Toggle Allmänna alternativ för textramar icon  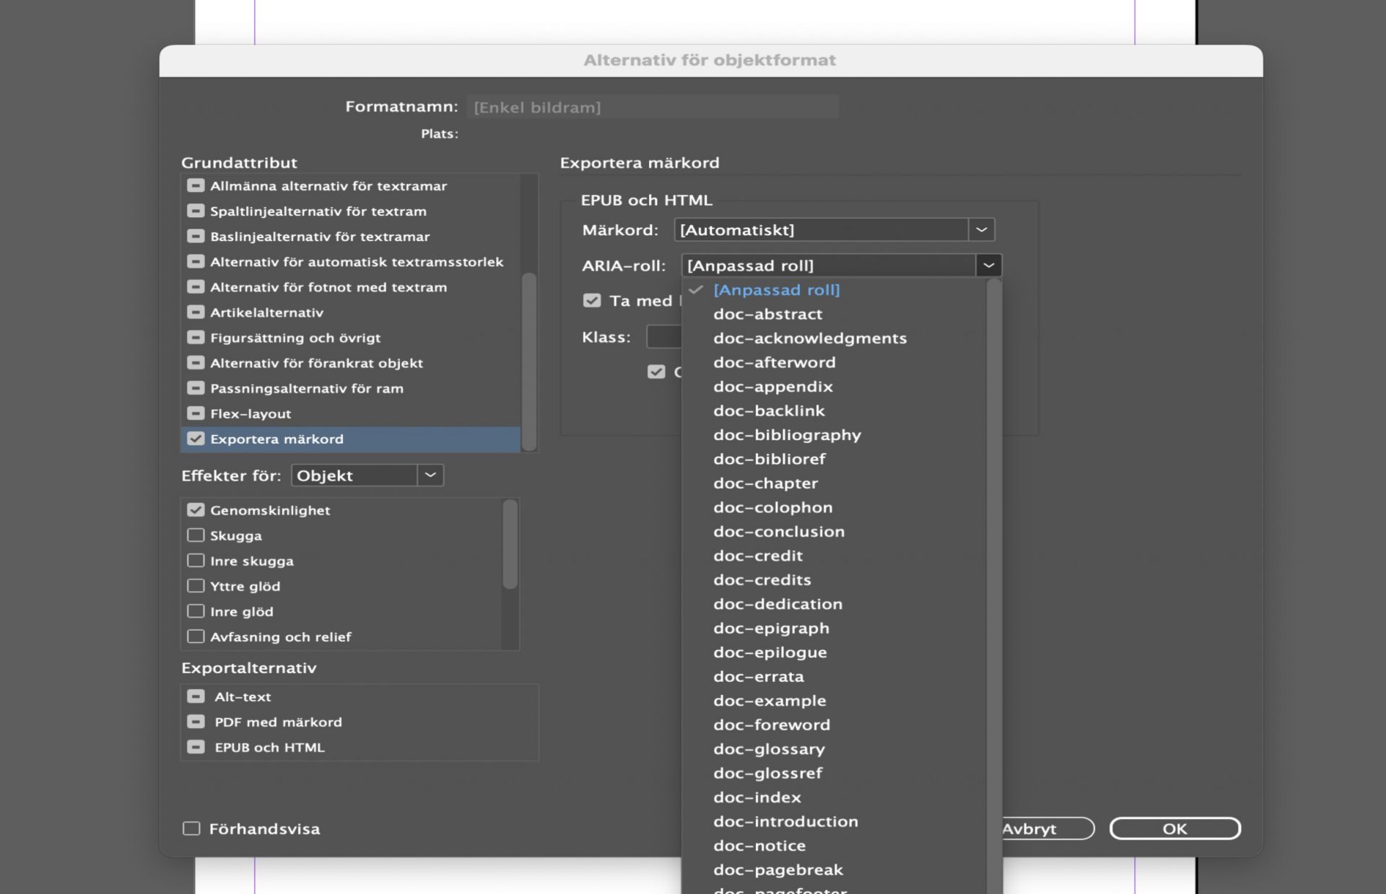tap(196, 185)
